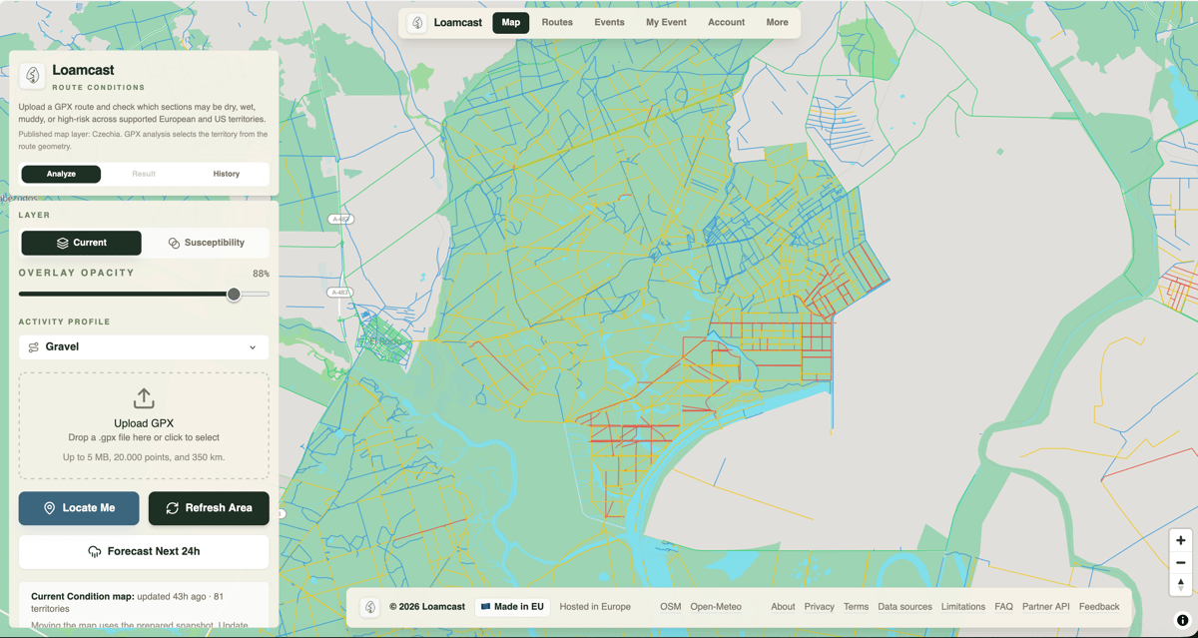Screen dimensions: 1198x638
Task: Click the location pin icon on Locate Me
Action: pyautogui.click(x=49, y=508)
